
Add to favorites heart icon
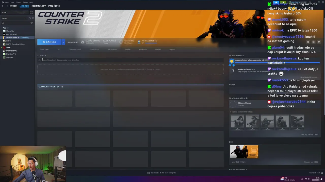coord(319,42)
